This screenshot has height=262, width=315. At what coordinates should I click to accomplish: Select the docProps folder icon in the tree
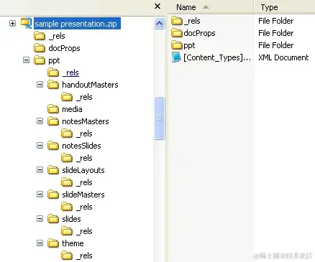[40, 48]
